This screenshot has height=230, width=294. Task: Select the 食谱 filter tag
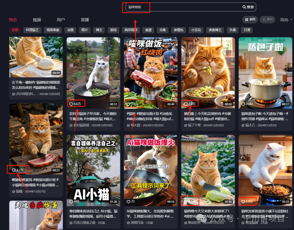coord(148,30)
